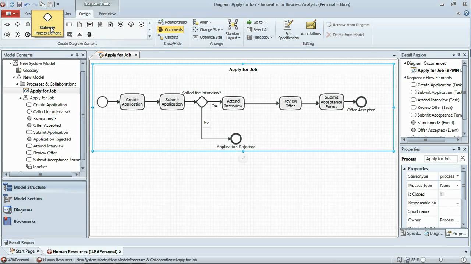The image size is (471, 264).
Task: Switch to the Print View ribbon tab
Action: point(107,14)
